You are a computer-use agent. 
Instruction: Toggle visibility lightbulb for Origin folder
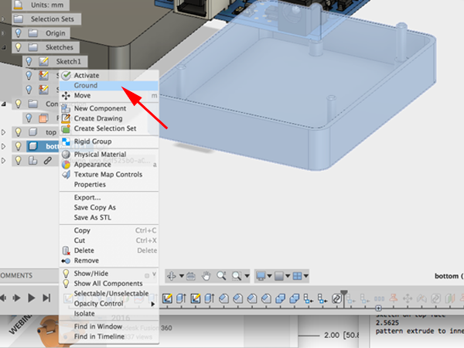point(19,32)
